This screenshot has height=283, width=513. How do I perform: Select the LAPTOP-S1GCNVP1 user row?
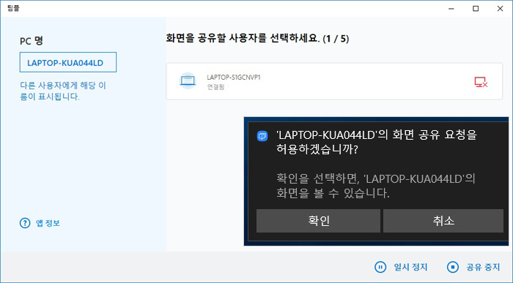click(334, 81)
